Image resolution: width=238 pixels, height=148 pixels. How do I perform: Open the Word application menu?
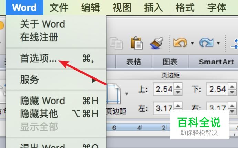point(24,8)
